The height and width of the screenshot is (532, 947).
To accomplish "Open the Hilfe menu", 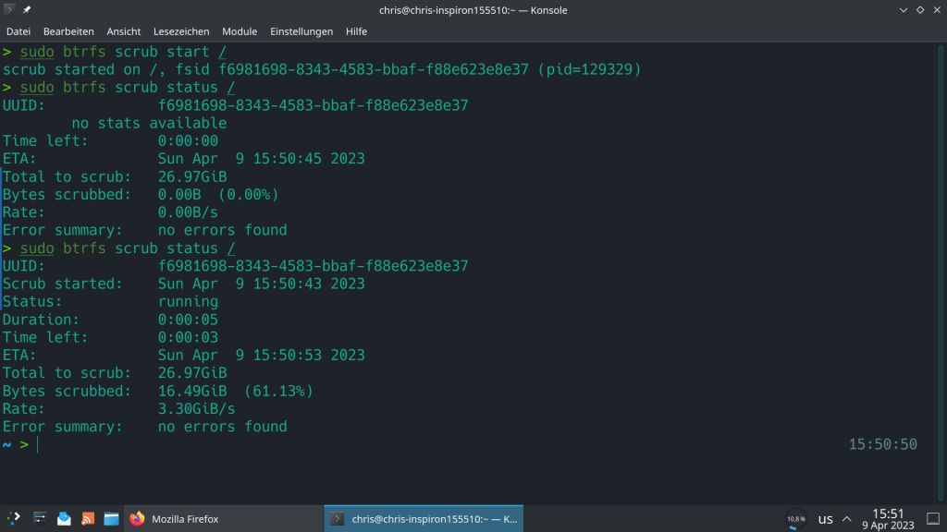I will (x=356, y=31).
